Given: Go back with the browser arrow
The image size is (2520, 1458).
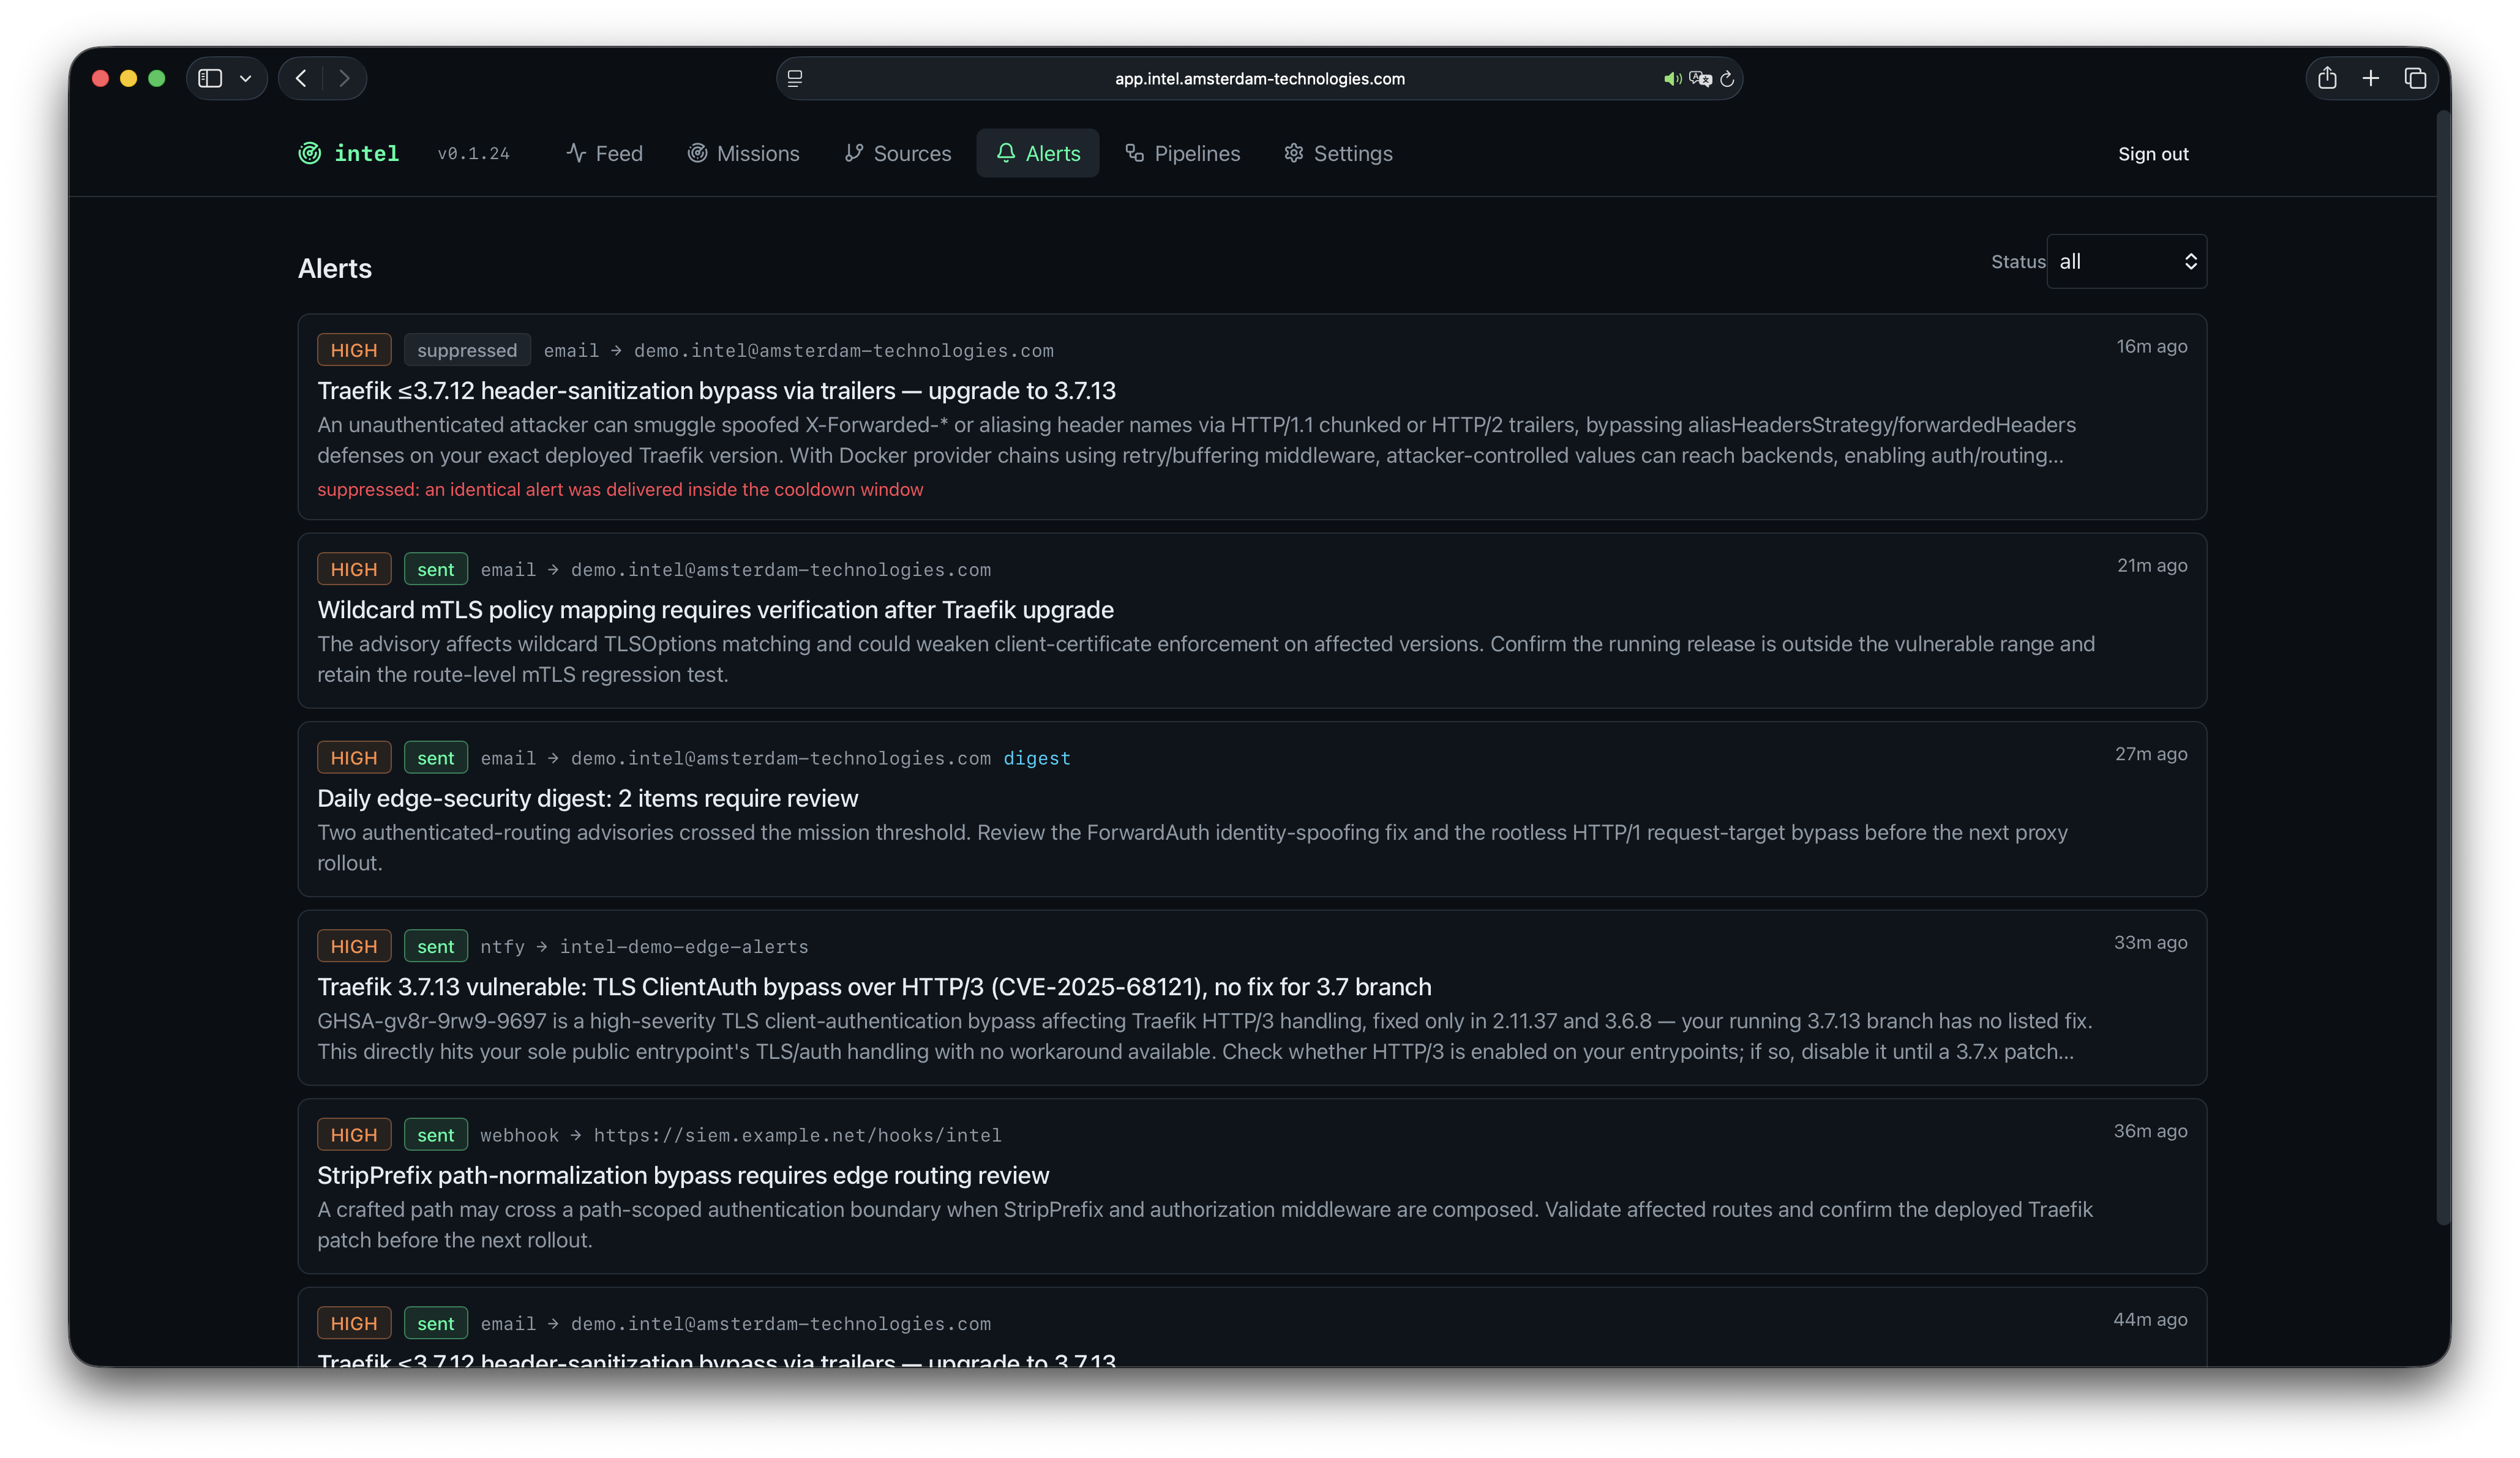Looking at the screenshot, I should tap(301, 78).
